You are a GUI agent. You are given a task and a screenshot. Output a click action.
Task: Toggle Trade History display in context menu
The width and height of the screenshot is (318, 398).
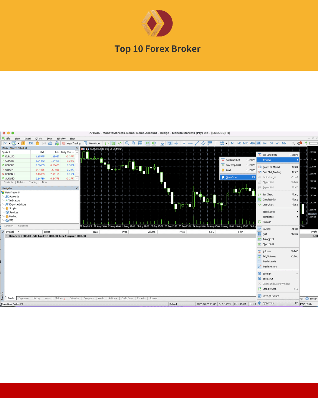pos(270,267)
